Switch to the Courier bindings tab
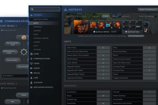The width and height of the screenshot is (158, 105). click(115, 16)
